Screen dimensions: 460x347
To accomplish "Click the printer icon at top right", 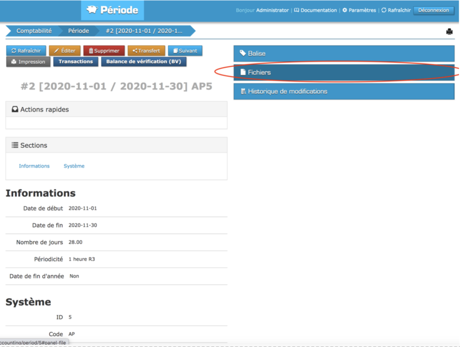I will [449, 31].
